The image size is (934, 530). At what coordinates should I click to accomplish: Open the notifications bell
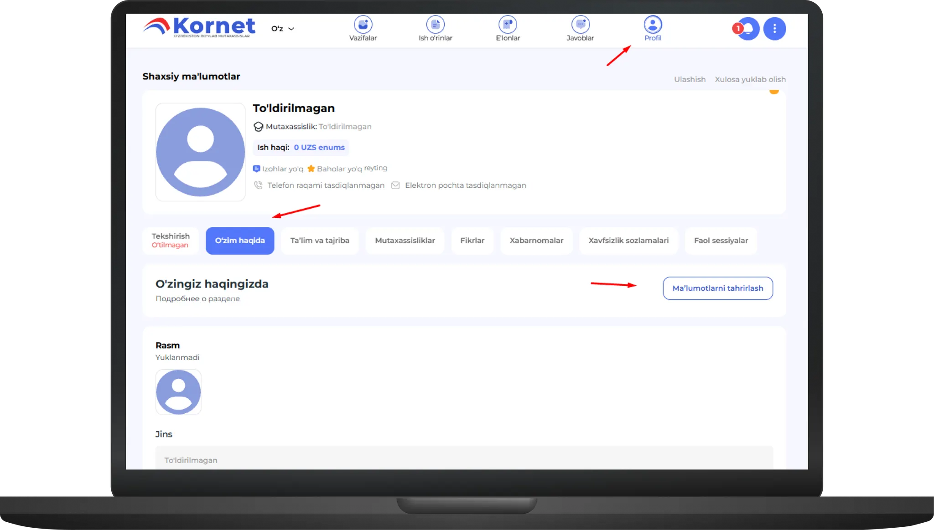pyautogui.click(x=748, y=29)
